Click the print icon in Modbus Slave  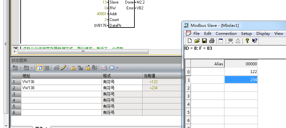click(x=212, y=41)
